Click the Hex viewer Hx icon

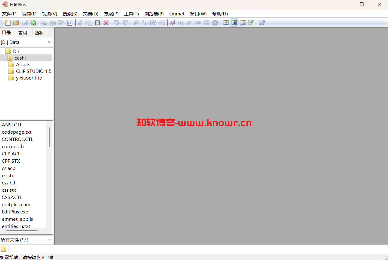point(181,23)
